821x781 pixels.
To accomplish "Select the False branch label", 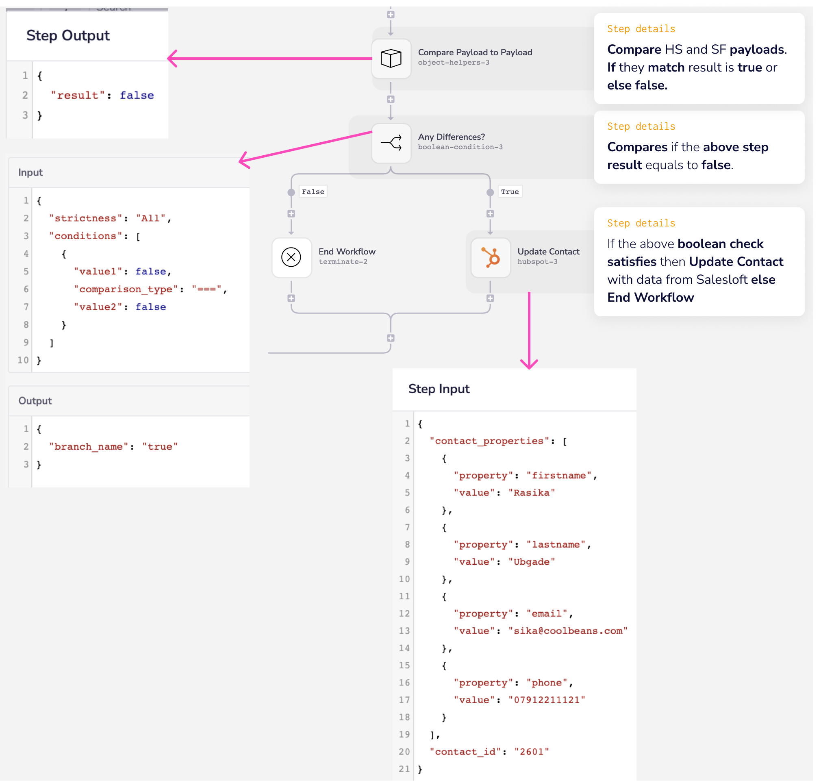I will tap(313, 191).
